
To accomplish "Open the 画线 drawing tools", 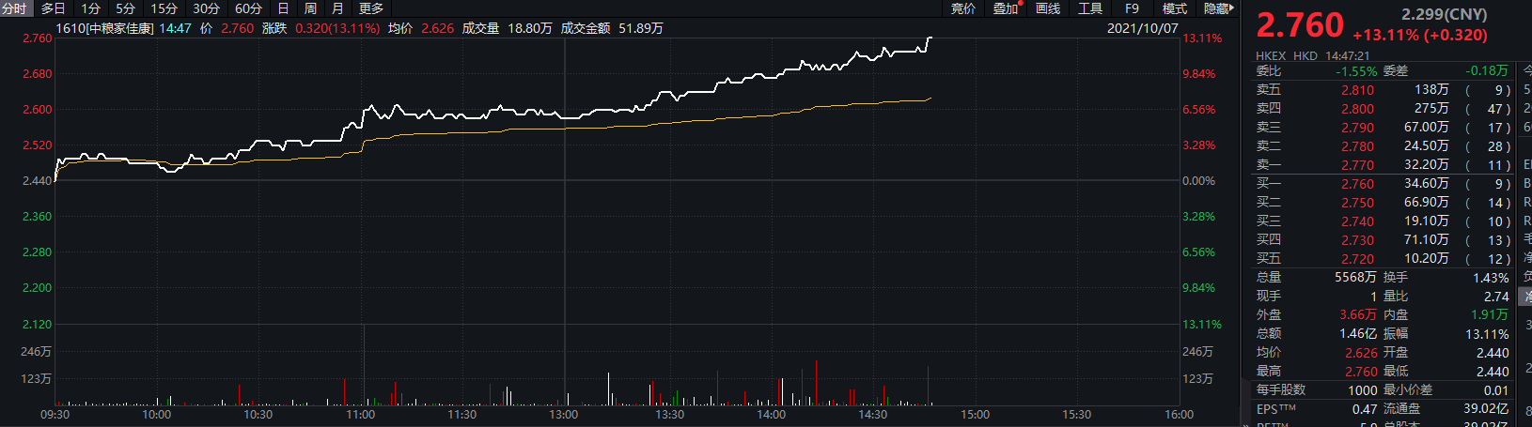I will pos(1048,8).
